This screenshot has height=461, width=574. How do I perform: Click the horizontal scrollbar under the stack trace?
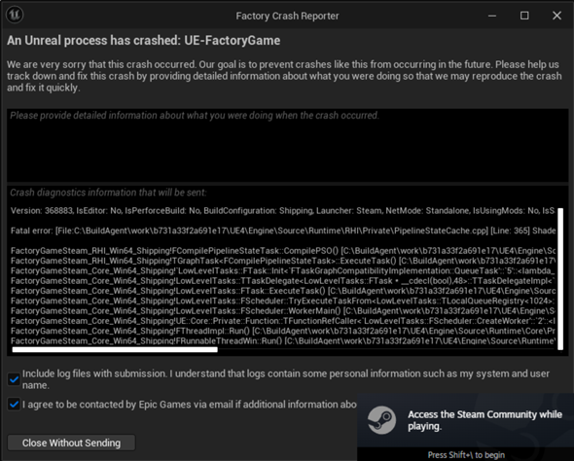[115, 350]
